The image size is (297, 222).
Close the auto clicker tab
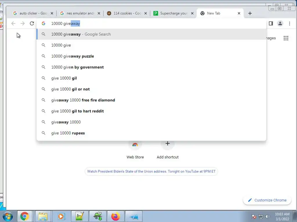[x=52, y=13]
